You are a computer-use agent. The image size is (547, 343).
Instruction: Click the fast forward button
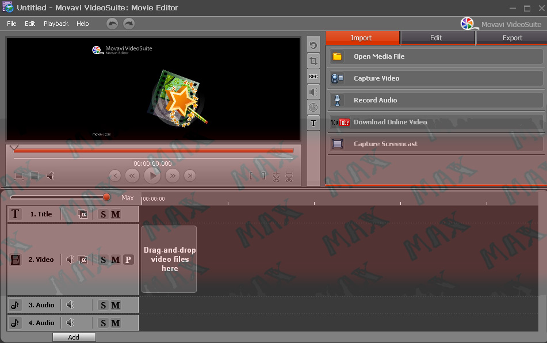click(x=173, y=176)
